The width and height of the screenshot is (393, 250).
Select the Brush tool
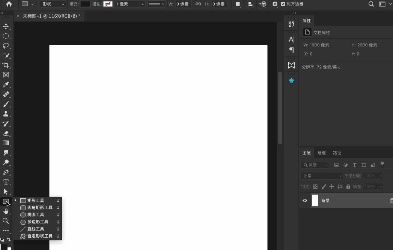(x=5, y=104)
